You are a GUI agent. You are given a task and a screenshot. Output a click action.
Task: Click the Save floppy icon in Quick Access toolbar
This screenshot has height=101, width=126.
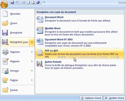pos(12,2)
